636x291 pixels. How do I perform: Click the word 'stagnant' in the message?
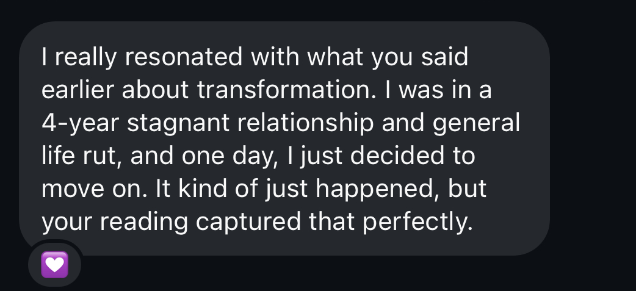click(x=178, y=124)
